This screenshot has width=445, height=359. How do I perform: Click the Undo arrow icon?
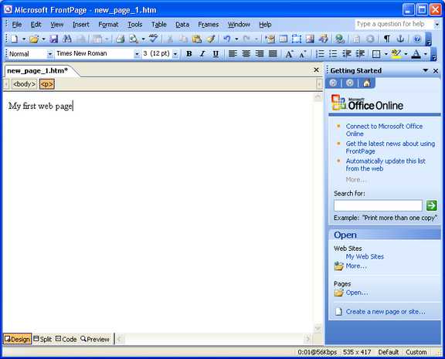click(x=227, y=39)
